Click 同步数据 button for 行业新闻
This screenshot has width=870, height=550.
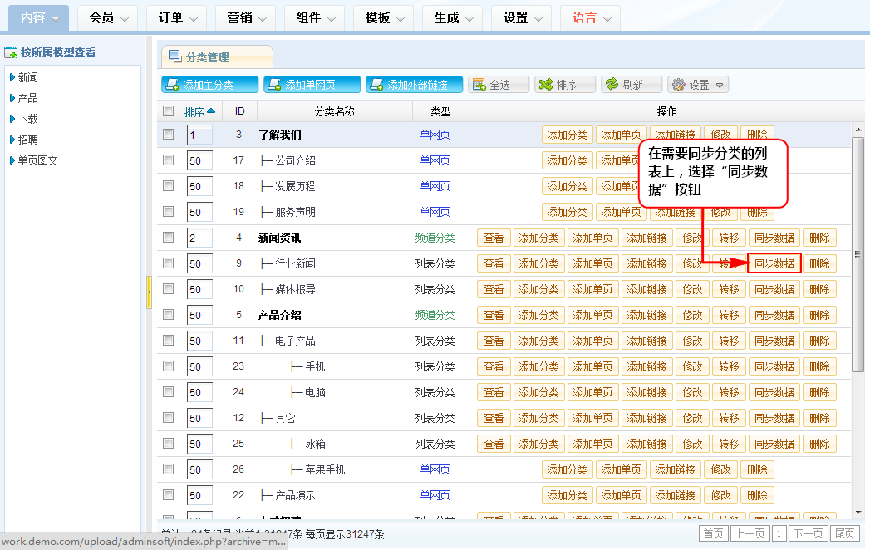click(774, 264)
